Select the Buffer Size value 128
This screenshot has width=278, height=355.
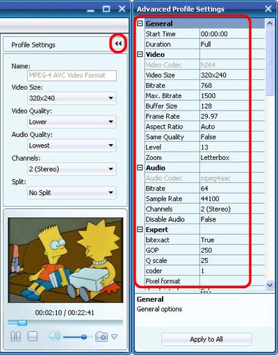coord(232,106)
